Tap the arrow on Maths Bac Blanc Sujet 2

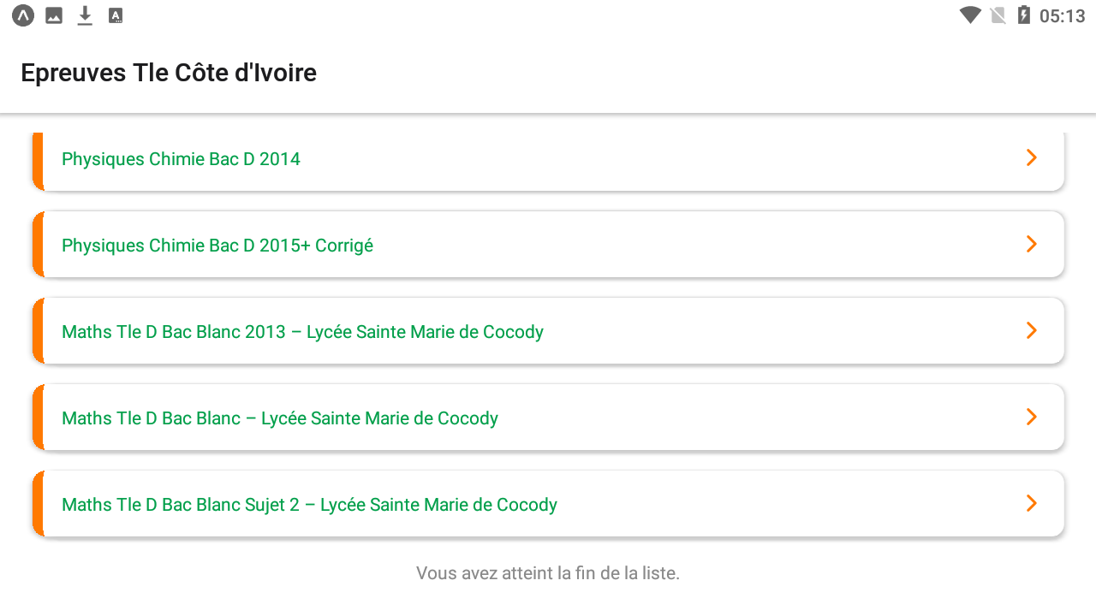pyautogui.click(x=1032, y=503)
